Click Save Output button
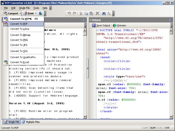Viewport: 175px width, 131px height. [x=101, y=25]
